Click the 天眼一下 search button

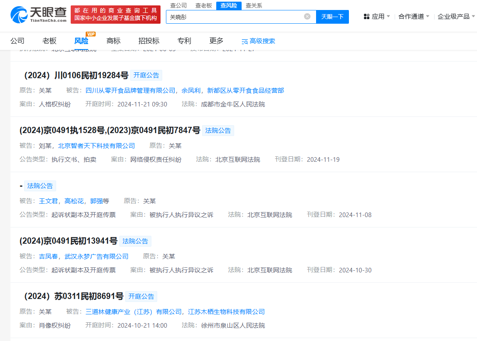(333, 17)
